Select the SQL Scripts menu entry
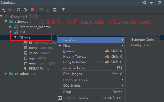This screenshot has height=102, width=164. [91, 86]
